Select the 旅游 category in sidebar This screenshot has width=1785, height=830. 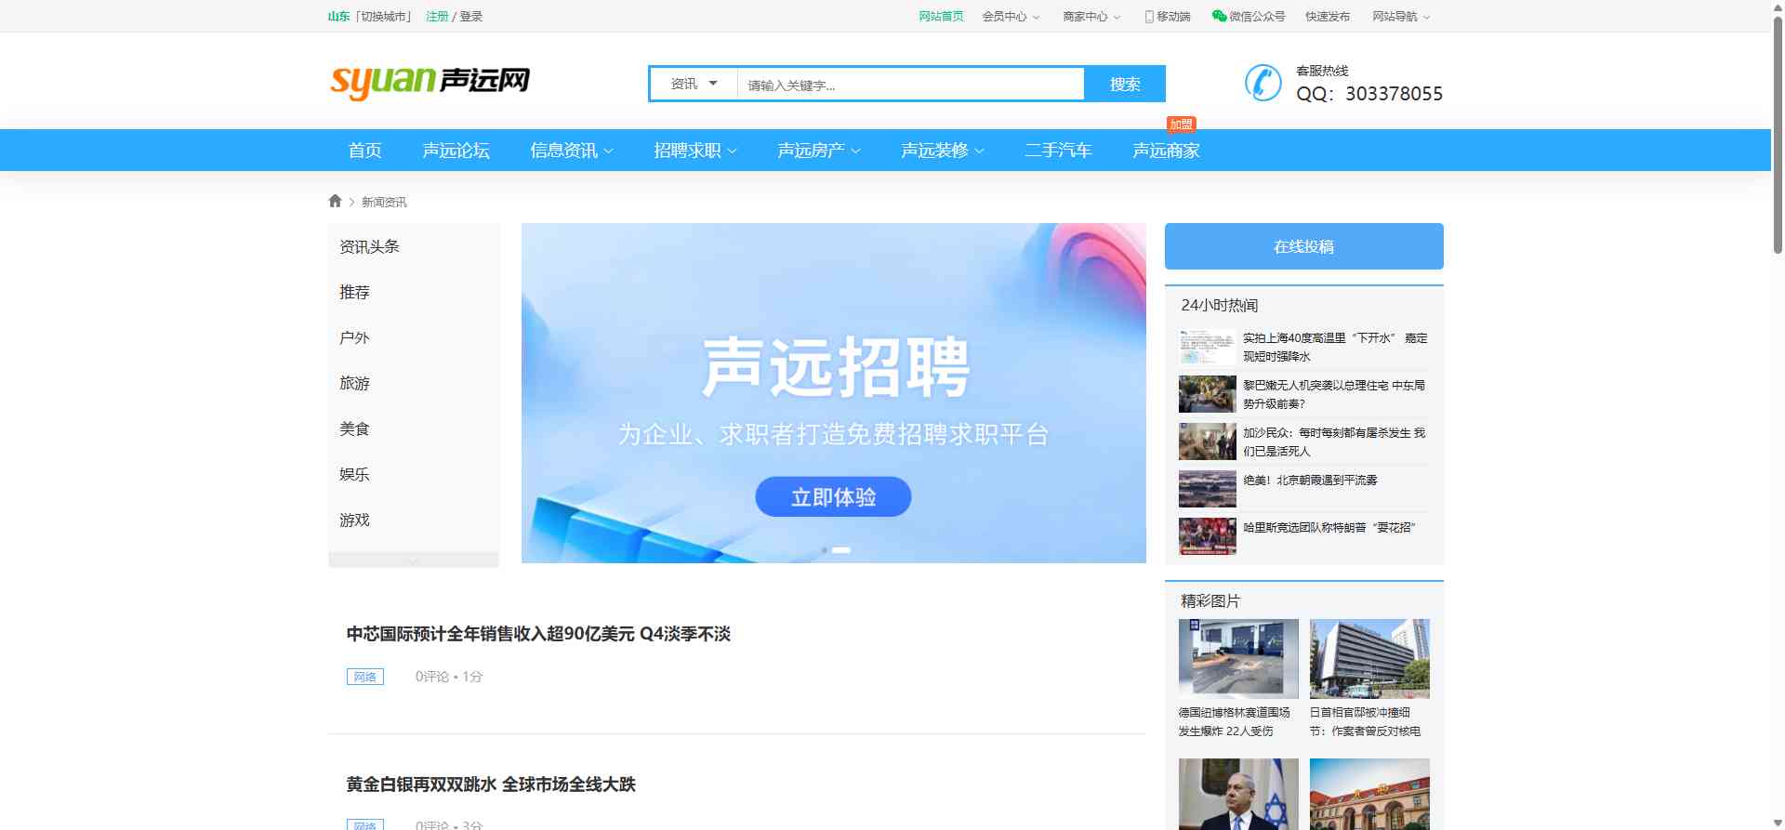[354, 383]
